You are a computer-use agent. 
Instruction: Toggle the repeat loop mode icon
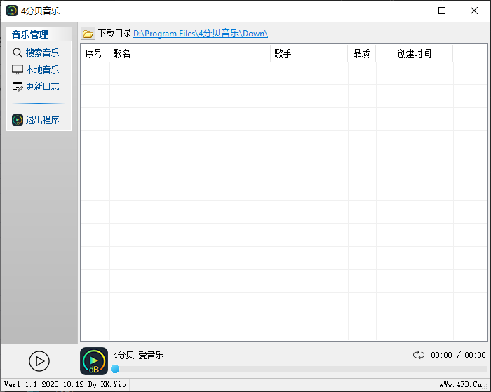(419, 355)
